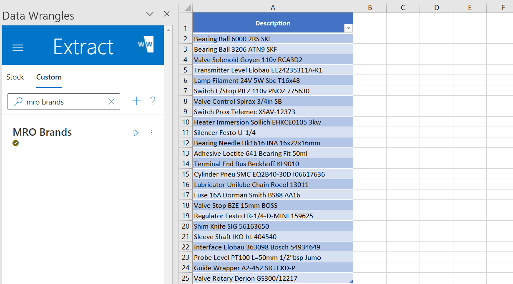513x284 pixels.
Task: Click the pane scrollbar up arrow
Action: 168,30
